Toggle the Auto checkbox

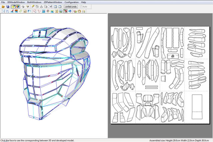tap(81, 6)
